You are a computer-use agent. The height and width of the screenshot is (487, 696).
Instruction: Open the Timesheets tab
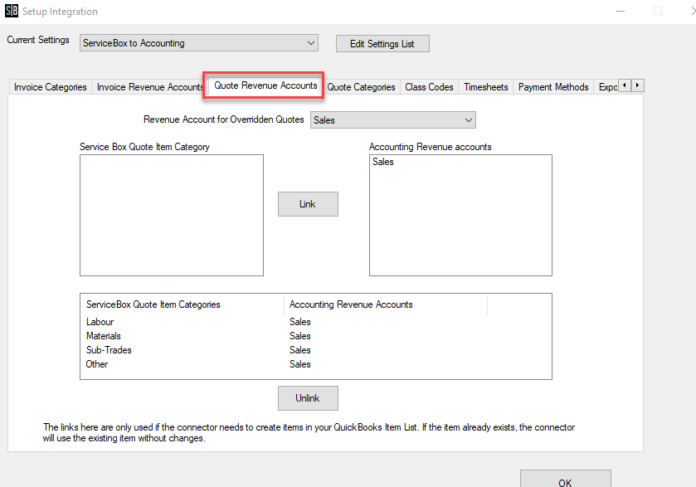click(x=485, y=87)
